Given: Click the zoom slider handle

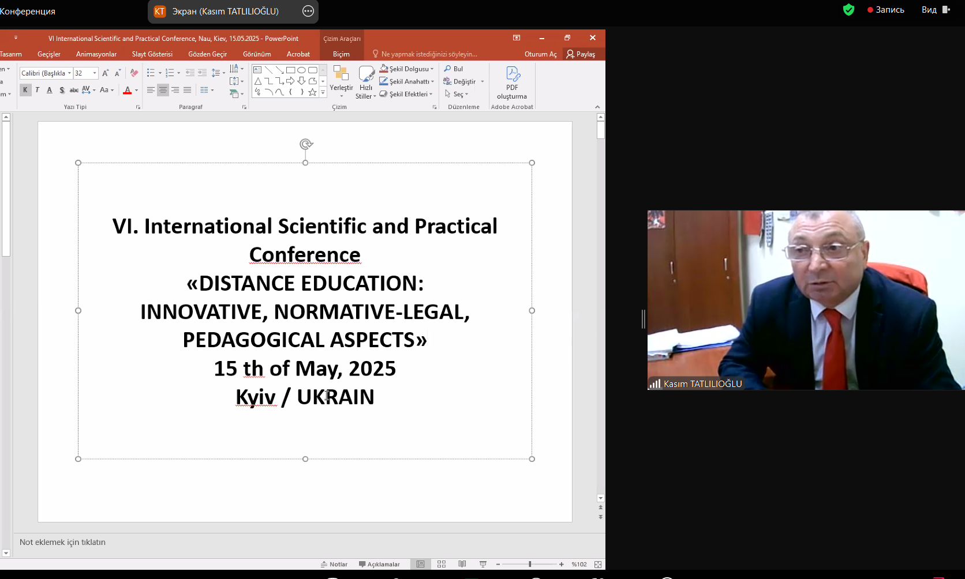Looking at the screenshot, I should pos(530,564).
